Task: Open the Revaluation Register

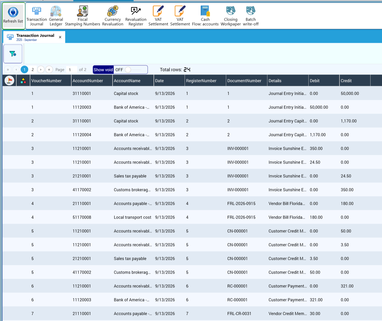Action: click(136, 16)
